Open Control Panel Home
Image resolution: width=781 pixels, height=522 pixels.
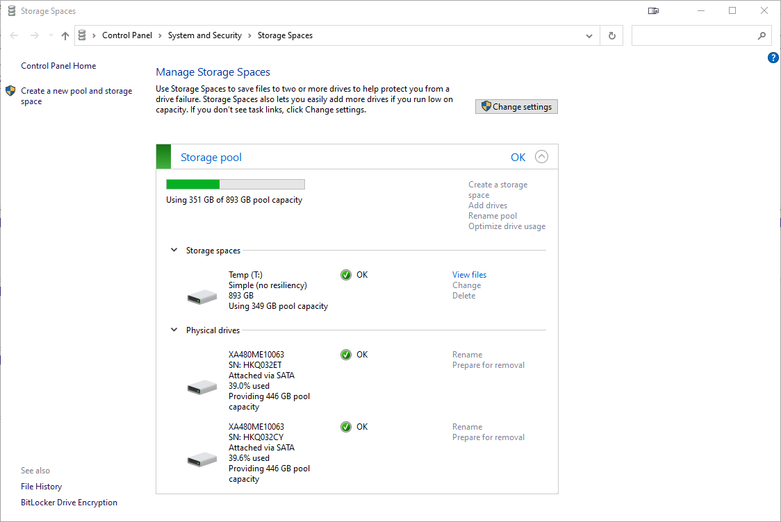pyautogui.click(x=58, y=66)
